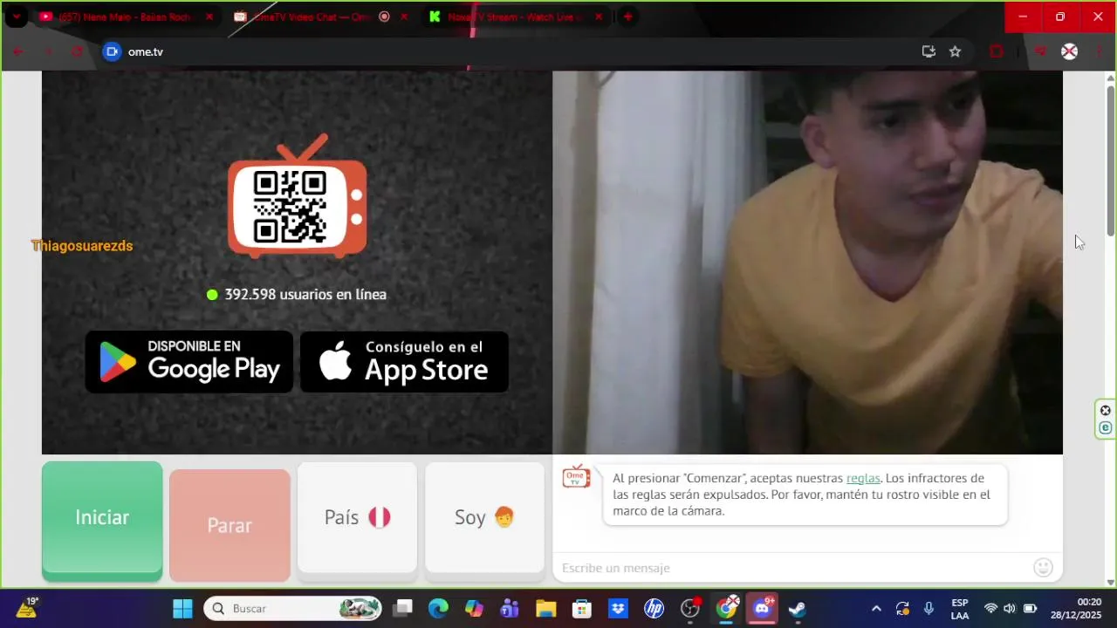
Task: Click scroll down arrow of page
Action: click(x=1111, y=582)
